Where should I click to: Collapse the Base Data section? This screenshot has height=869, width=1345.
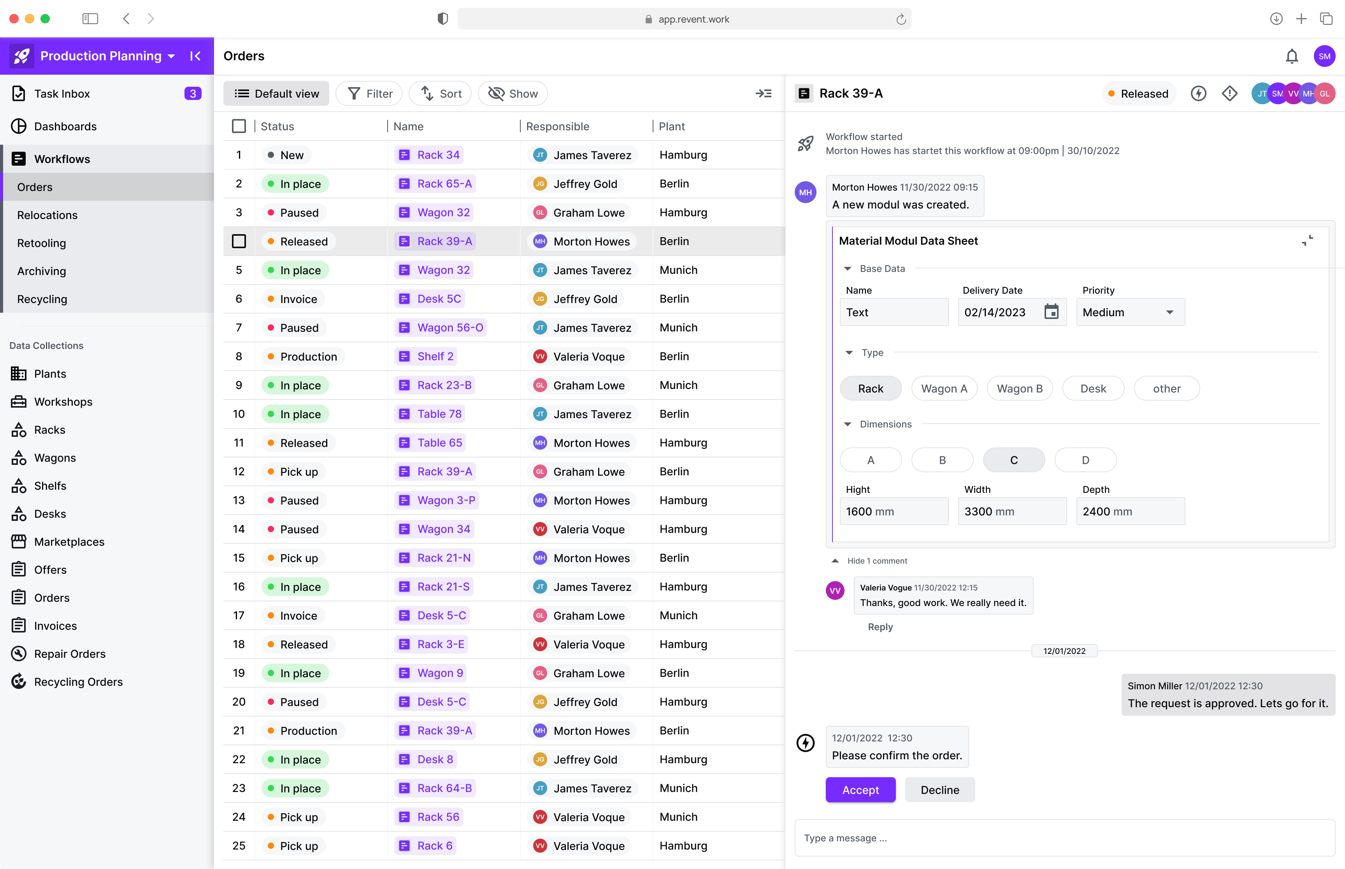(x=847, y=269)
